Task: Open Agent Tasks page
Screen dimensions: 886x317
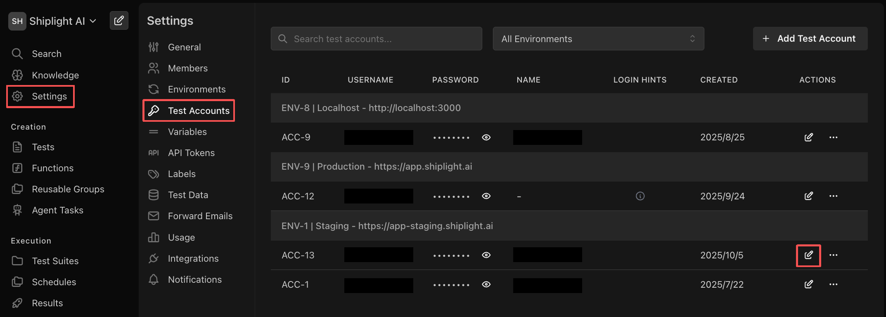Action: tap(47, 210)
